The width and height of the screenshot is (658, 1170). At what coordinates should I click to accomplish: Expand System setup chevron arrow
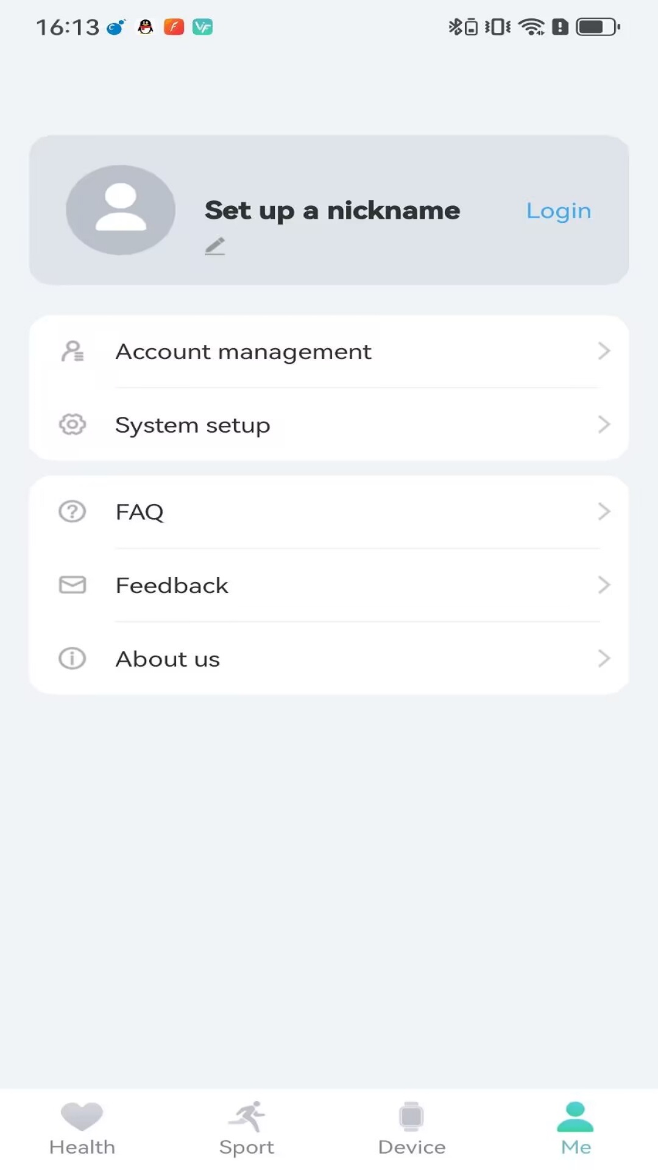[x=604, y=424]
